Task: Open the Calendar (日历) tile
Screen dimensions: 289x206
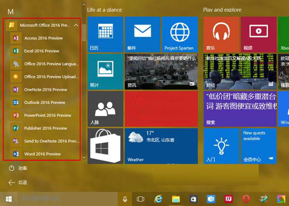Action: (105, 35)
